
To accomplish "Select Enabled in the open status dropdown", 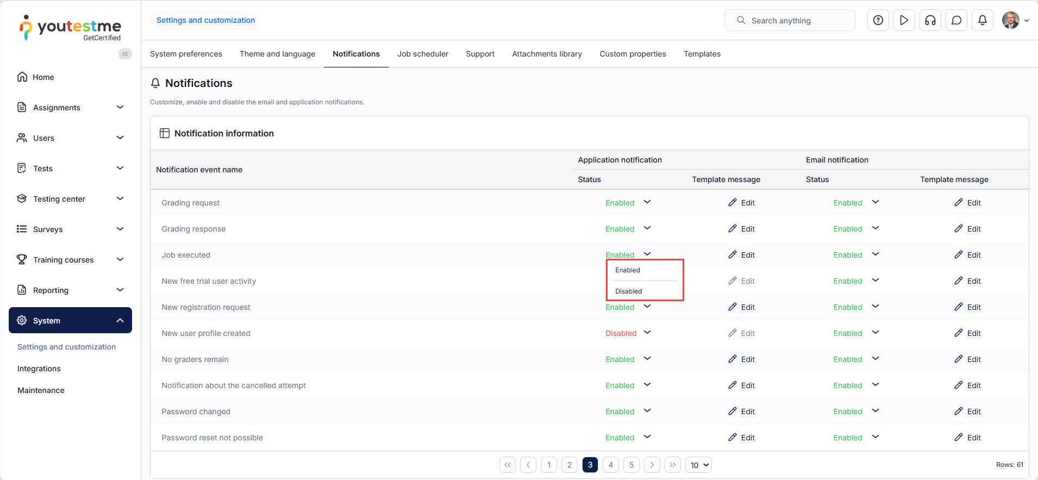I will (x=627, y=270).
